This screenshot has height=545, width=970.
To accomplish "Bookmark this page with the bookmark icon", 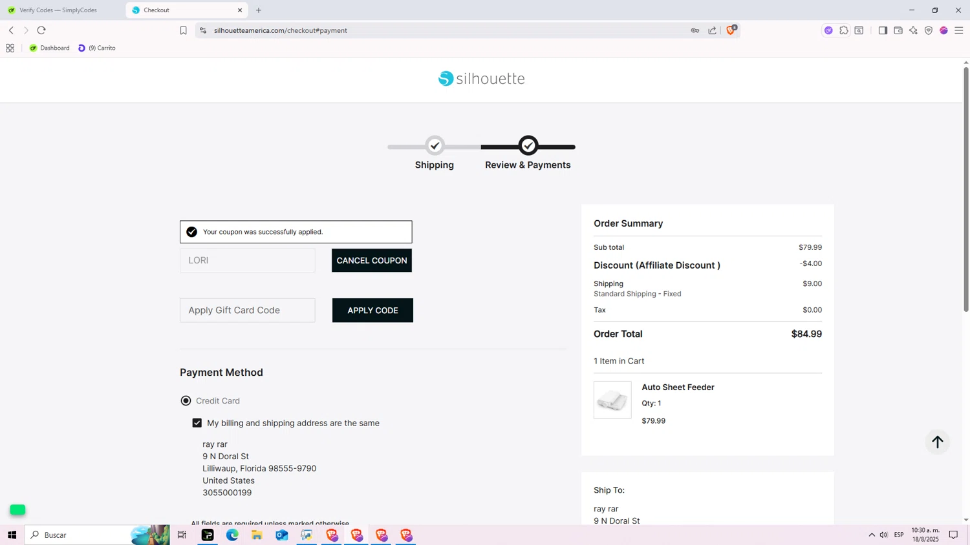I will click(x=183, y=30).
